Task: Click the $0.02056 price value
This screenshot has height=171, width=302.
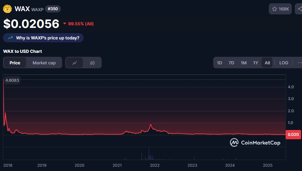Action: point(31,24)
